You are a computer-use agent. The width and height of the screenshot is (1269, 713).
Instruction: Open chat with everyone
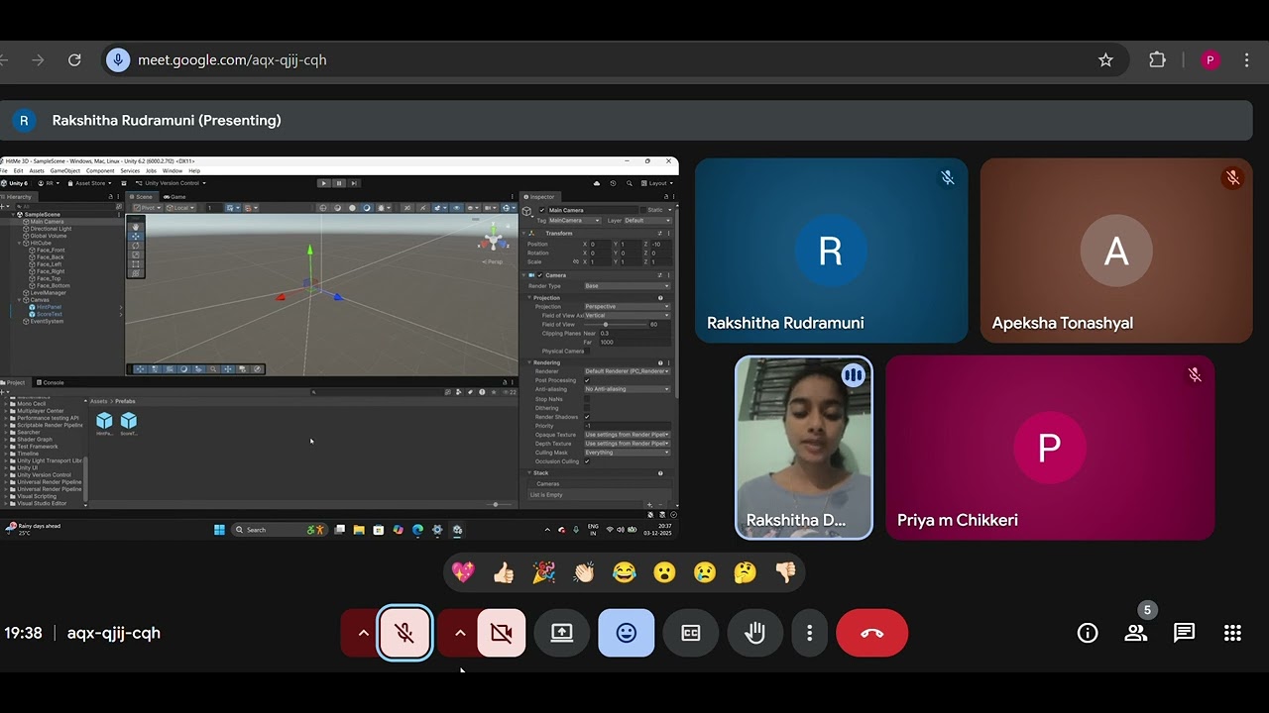(1184, 633)
